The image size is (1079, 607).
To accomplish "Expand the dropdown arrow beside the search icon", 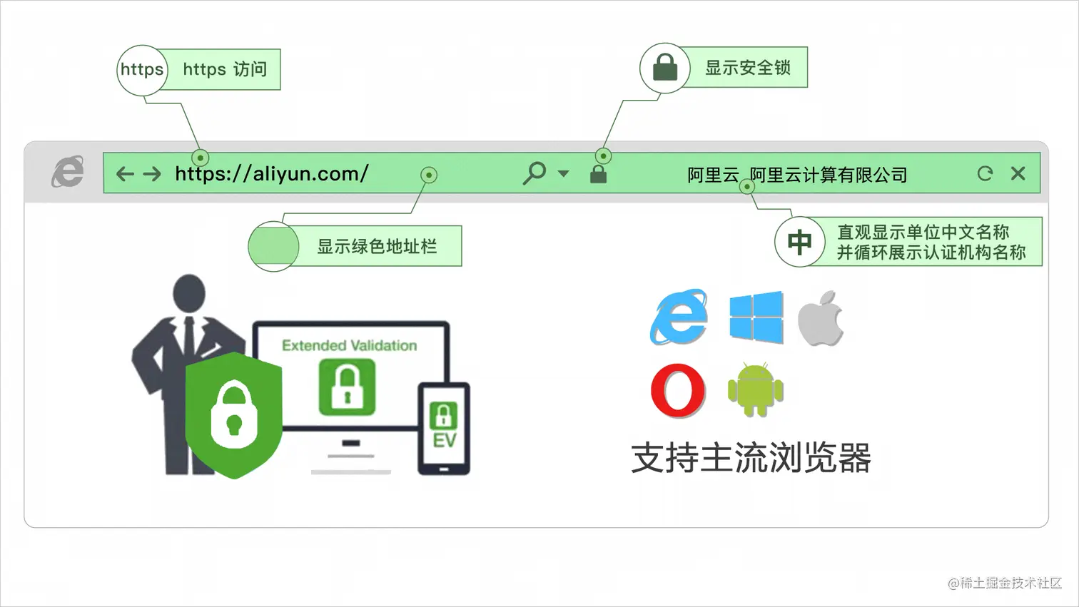I will pos(563,173).
